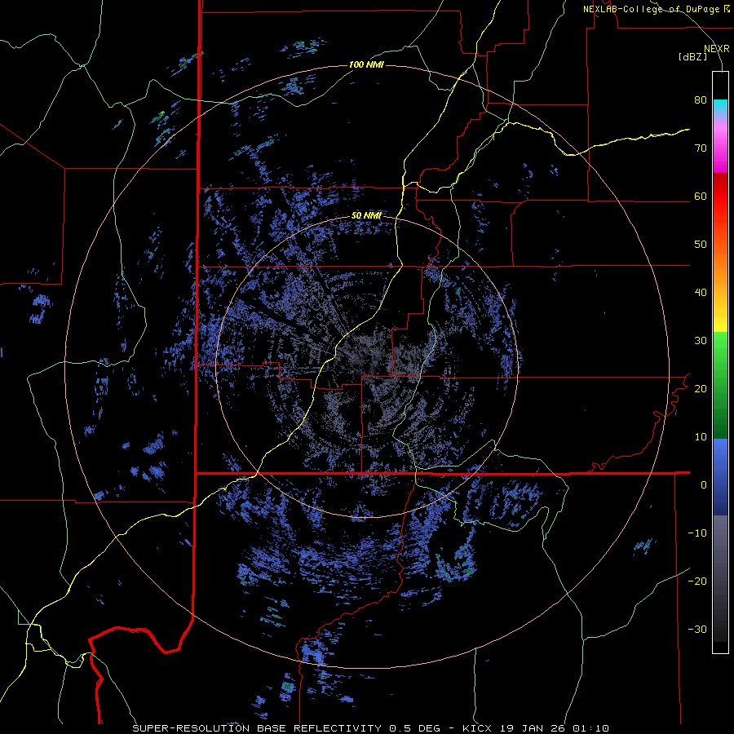Screen dimensions: 734x734
Task: Click the -30 value on dBZ scale
Action: [x=697, y=629]
